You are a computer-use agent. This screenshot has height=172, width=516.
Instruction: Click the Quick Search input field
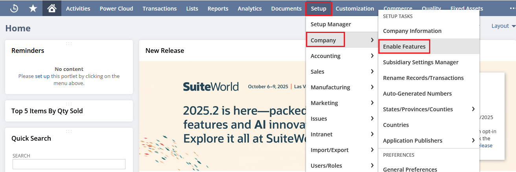tap(69, 164)
